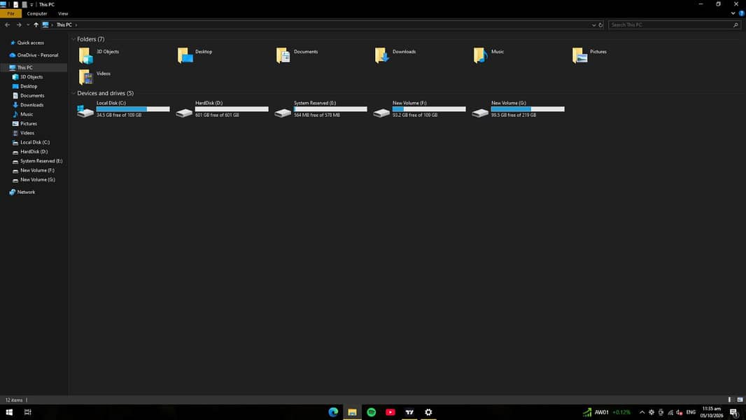Open Spotify from the taskbar
The width and height of the screenshot is (746, 420).
click(x=372, y=412)
